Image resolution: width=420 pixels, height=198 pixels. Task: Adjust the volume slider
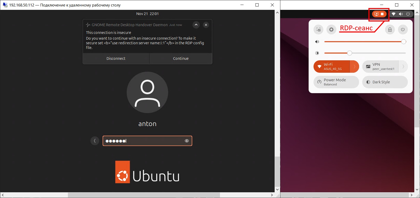pyautogui.click(x=365, y=42)
